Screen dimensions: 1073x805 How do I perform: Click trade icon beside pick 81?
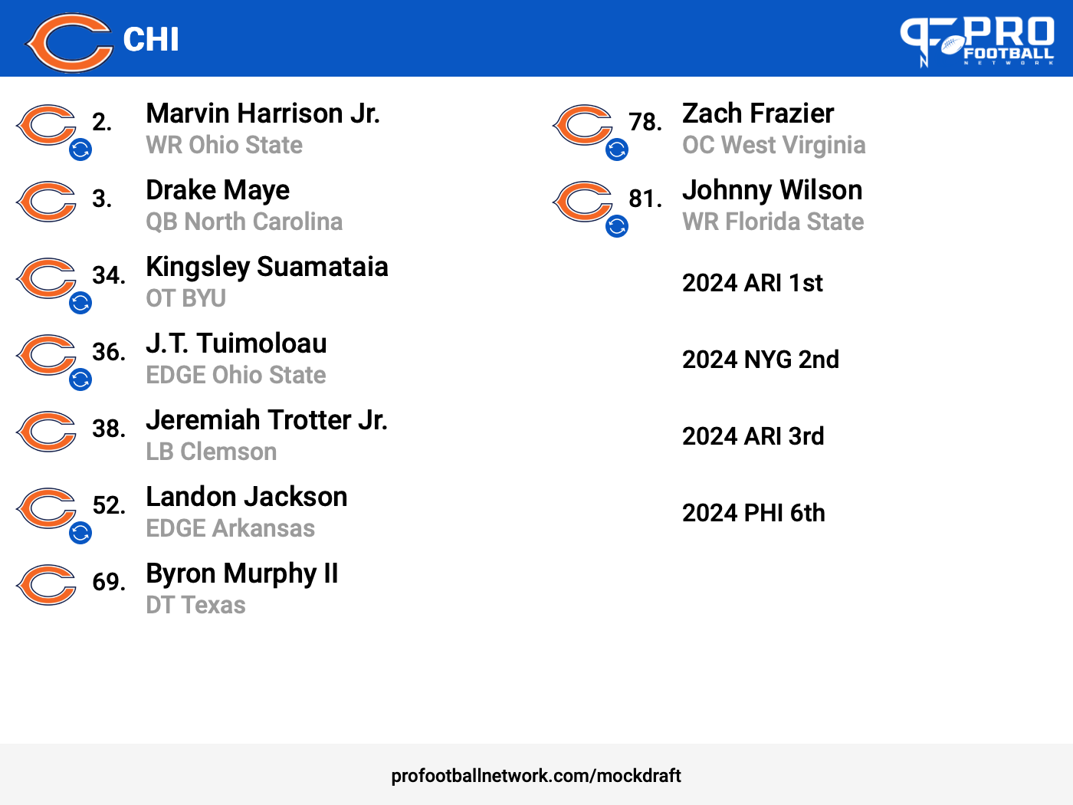(617, 226)
